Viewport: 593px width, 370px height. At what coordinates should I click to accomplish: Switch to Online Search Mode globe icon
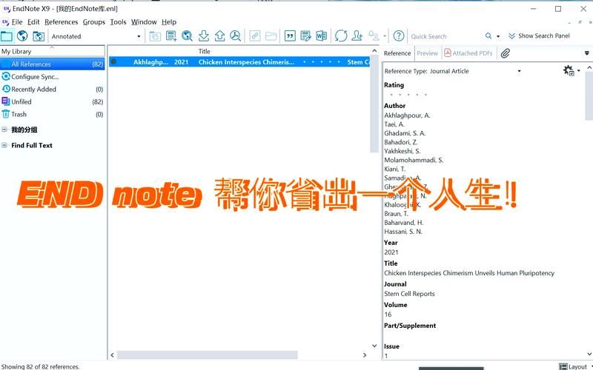pos(23,36)
